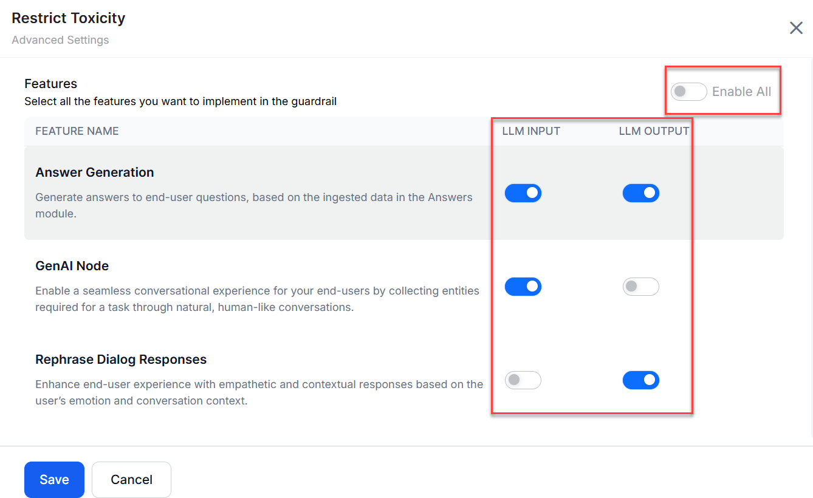
Task: Enable LLM Input for Rephrase Dialog Responses
Action: [523, 380]
